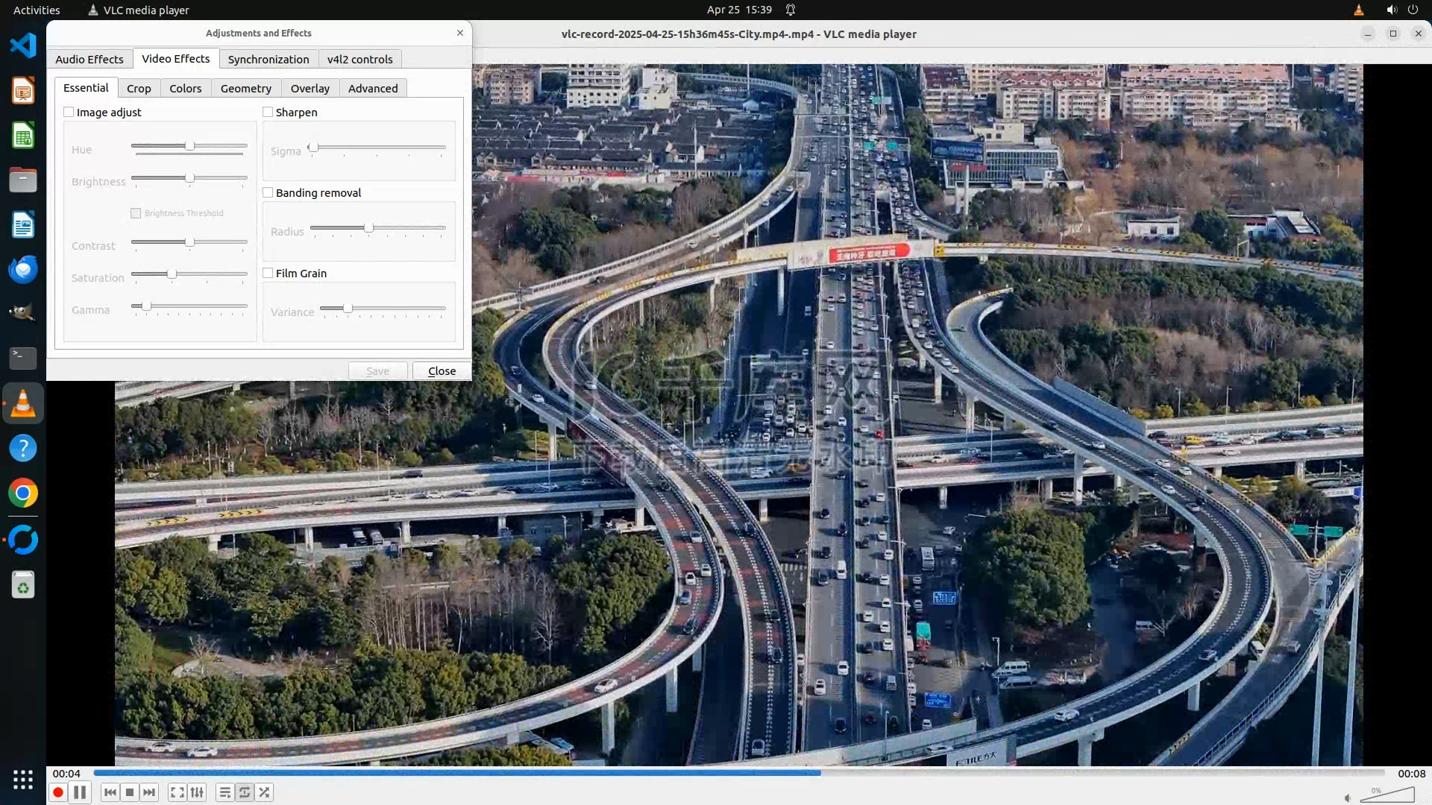1432x805 pixels.
Task: Open Visual Studio Code from dock
Action: pos(23,45)
